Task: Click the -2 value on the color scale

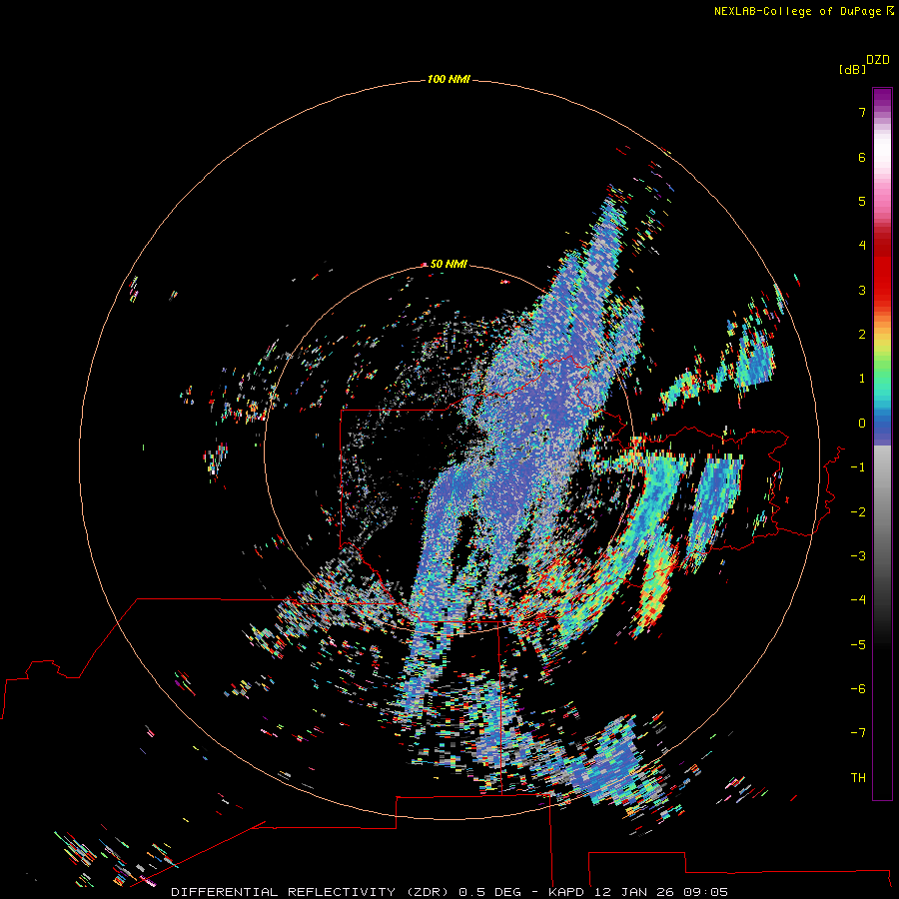Action: click(858, 512)
